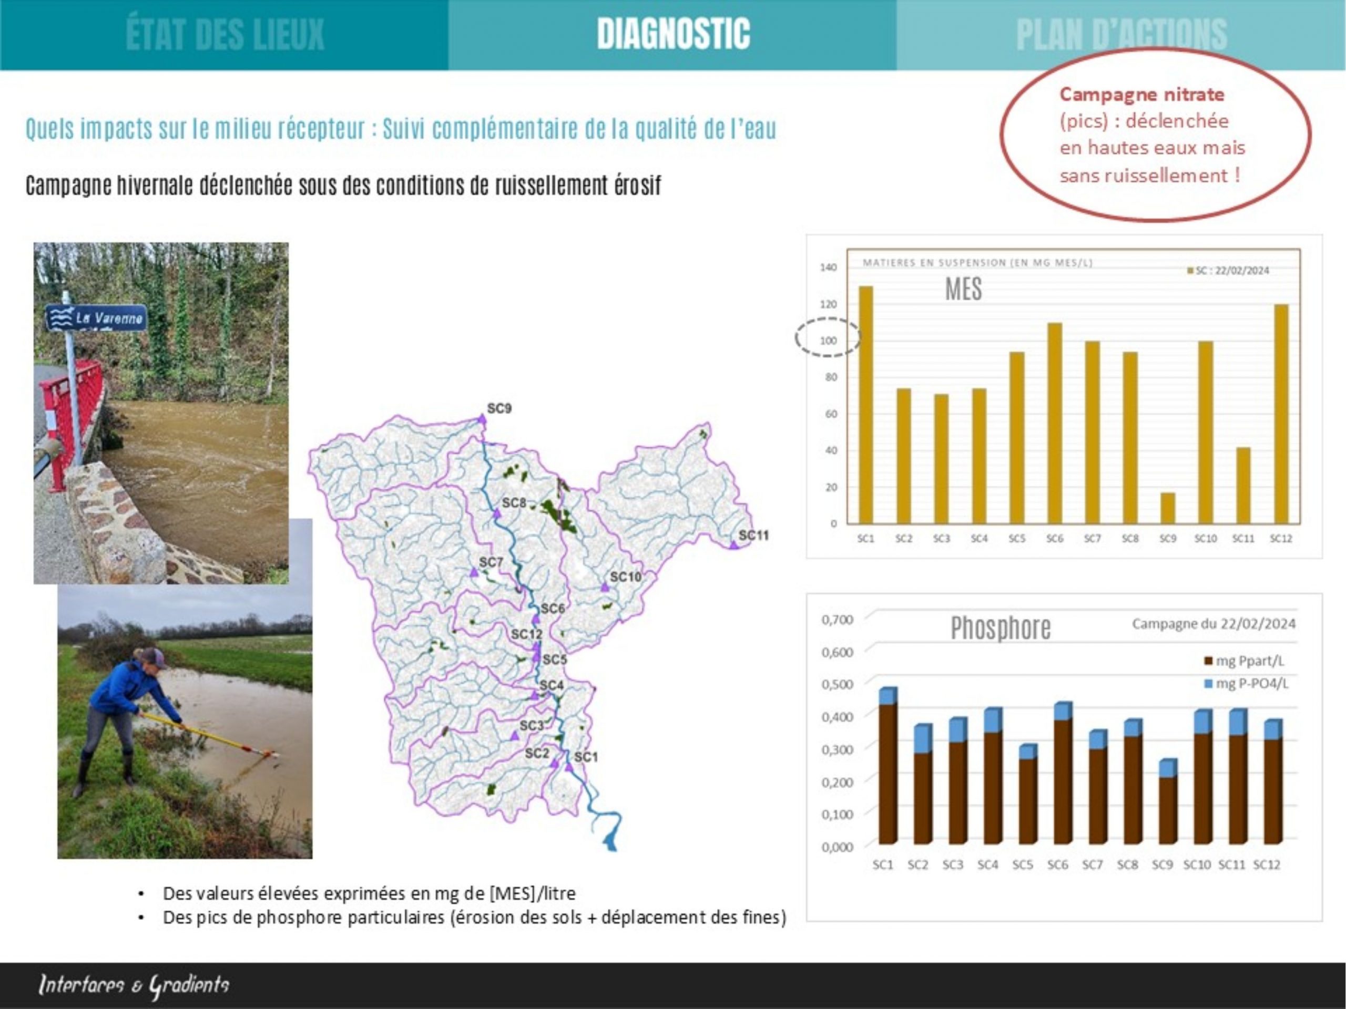This screenshot has height=1009, width=1346.
Task: Switch to the ÉTAT DES LIEUX section tab
Action: point(225,35)
